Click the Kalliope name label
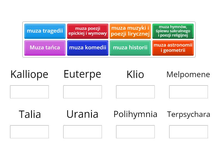The image size is (218, 163). [x=29, y=74]
